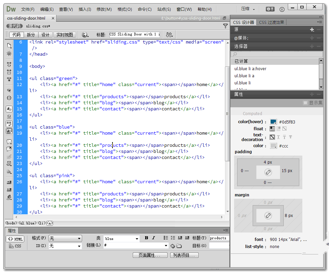Toggle syntax error alerts icon
329x273 pixels.
pos(9,131)
